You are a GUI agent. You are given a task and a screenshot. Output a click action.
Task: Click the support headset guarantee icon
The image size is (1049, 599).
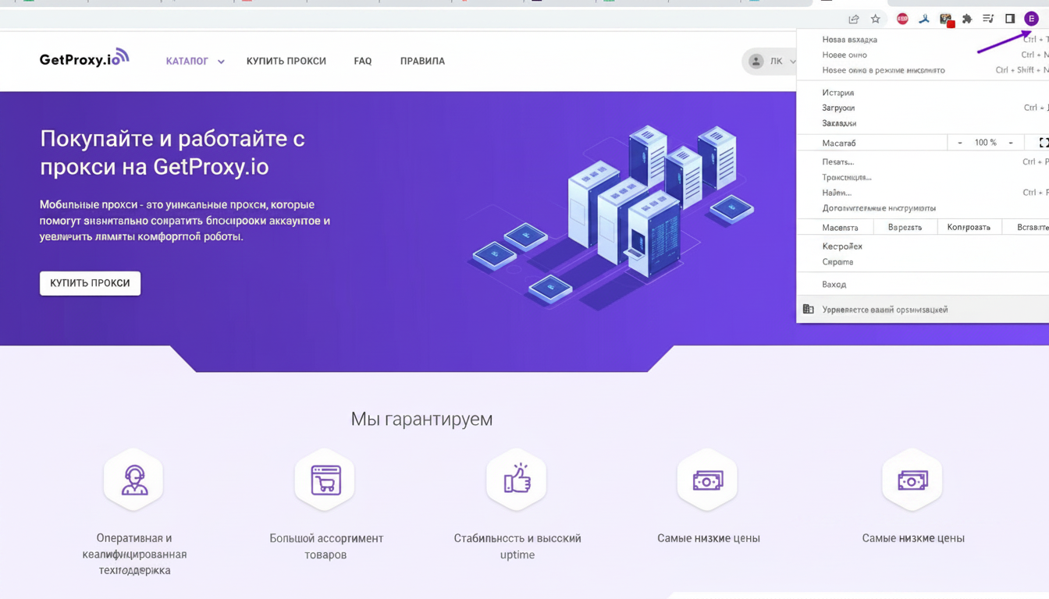pos(134,480)
